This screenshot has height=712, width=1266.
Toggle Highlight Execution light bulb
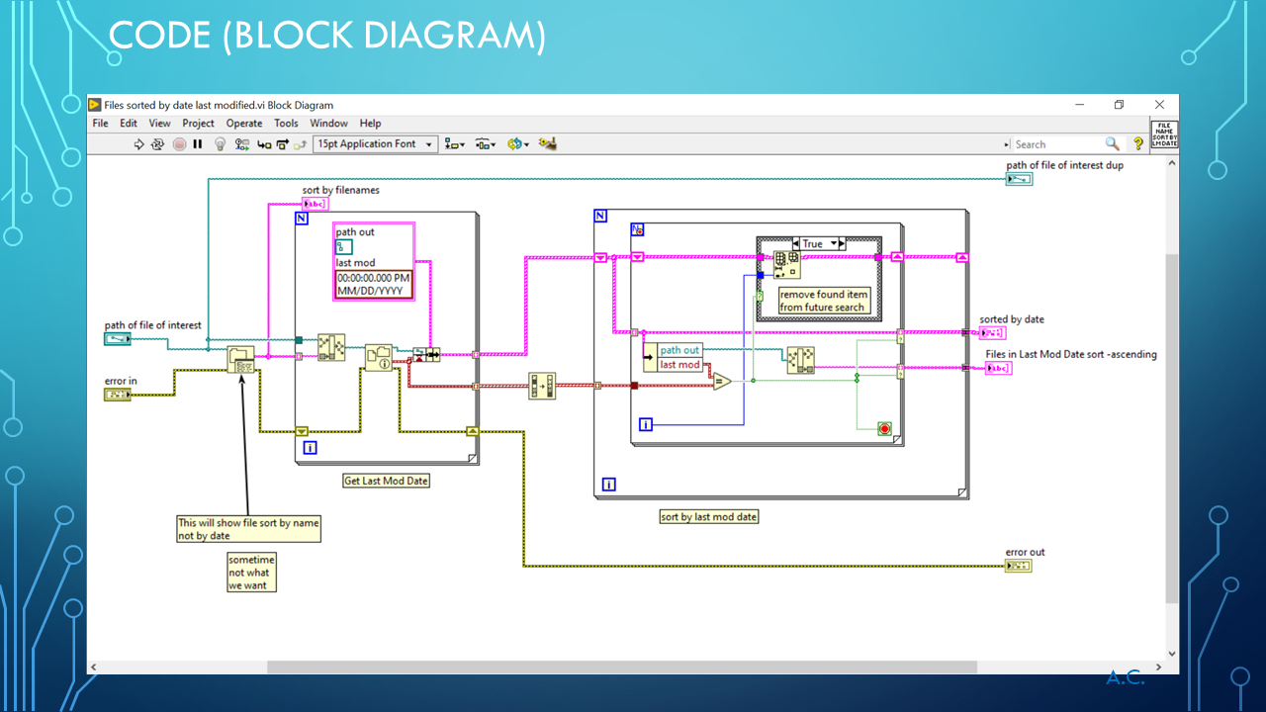(x=220, y=144)
